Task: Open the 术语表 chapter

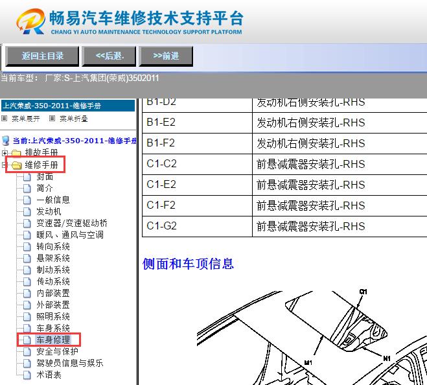Action: (49, 375)
